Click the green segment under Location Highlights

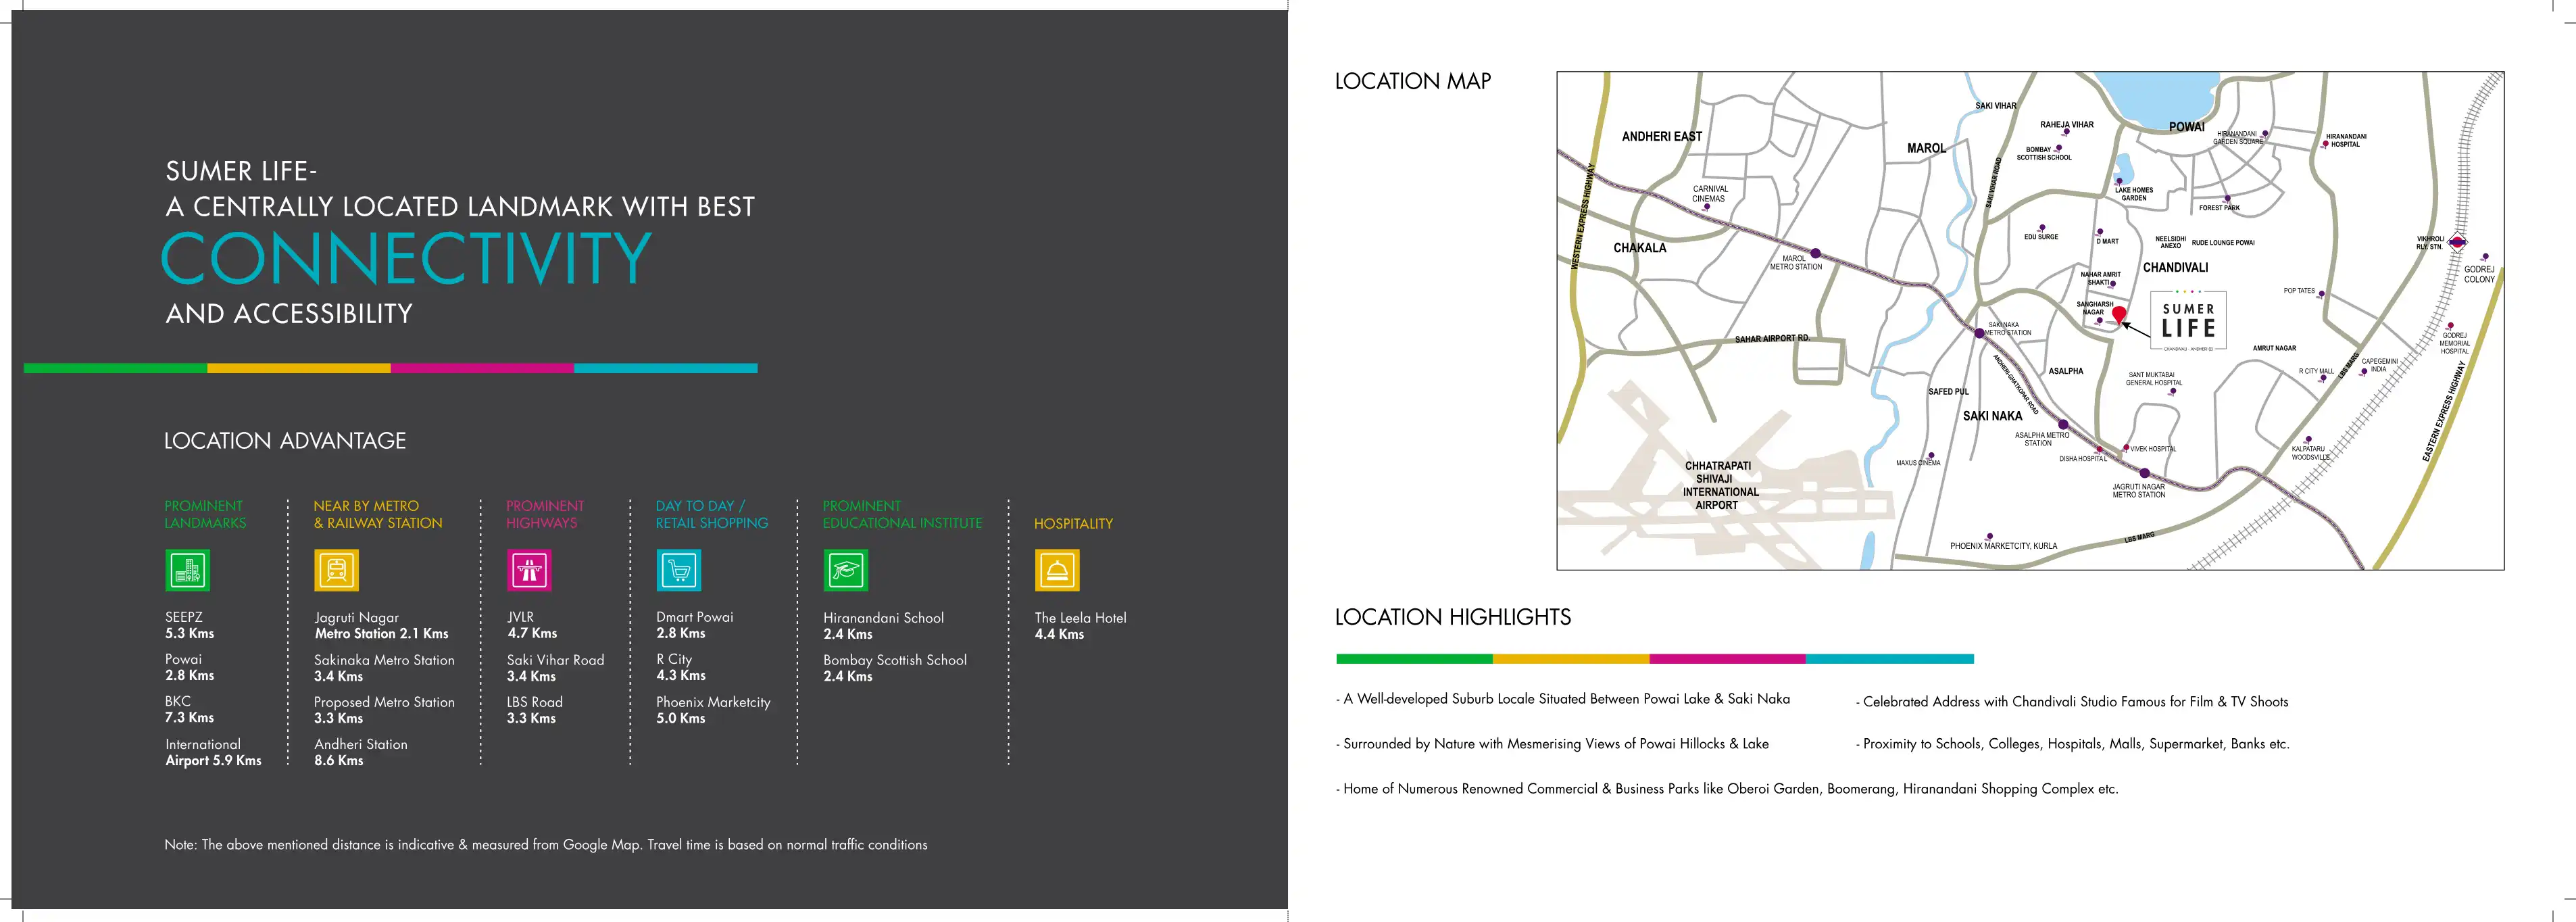click(x=1413, y=659)
